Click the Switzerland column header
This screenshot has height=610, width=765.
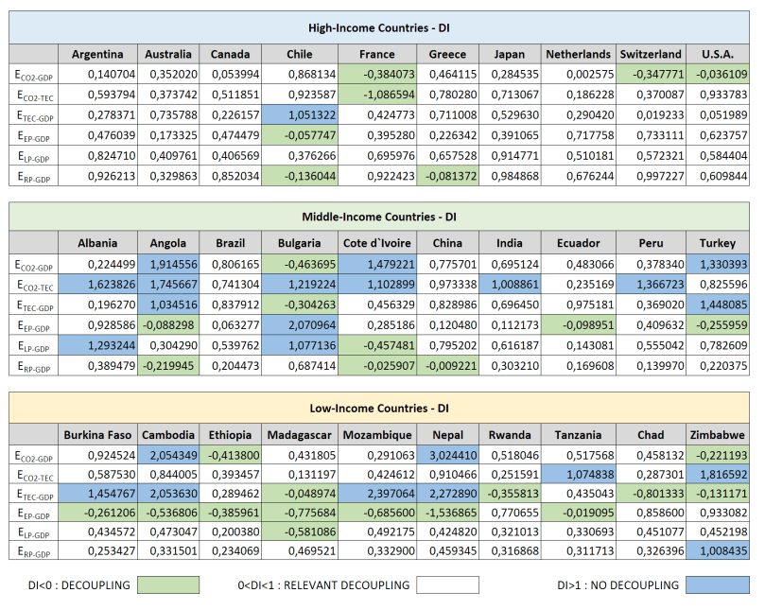pos(651,54)
